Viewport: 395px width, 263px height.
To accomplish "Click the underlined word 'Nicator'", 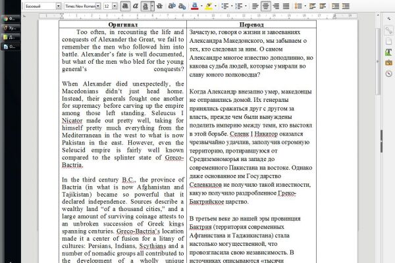I will [72, 120].
